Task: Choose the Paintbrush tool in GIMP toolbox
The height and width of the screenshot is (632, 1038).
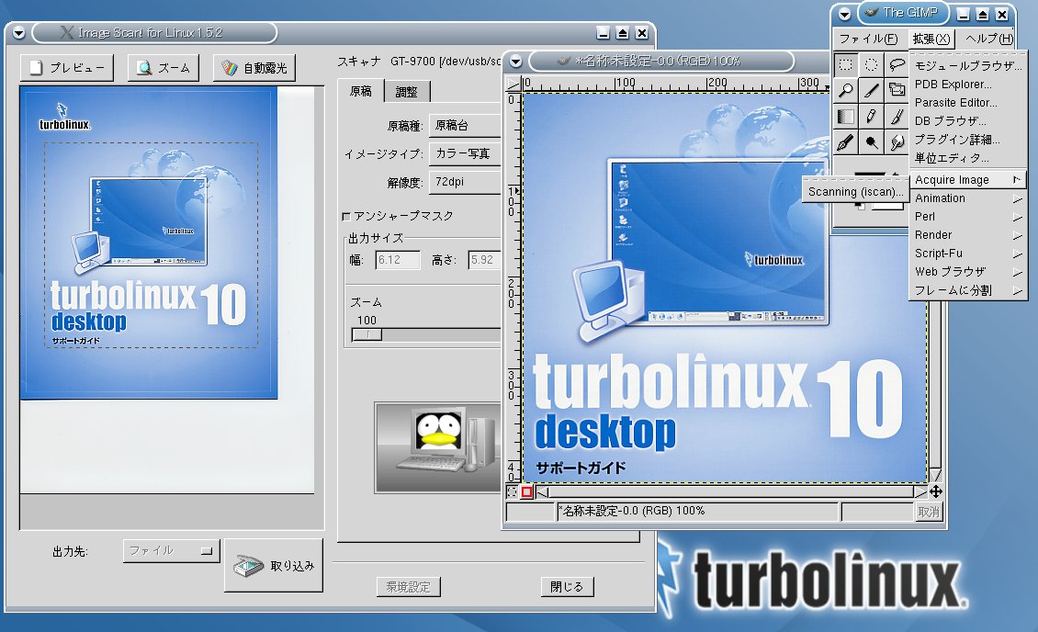Action: click(897, 117)
